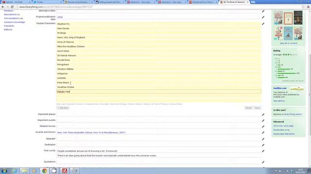The image size is (311, 174).
Task: Open the media player taskbar icon
Action: pos(34,171)
